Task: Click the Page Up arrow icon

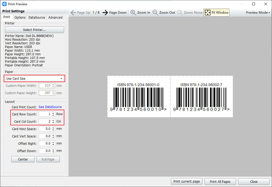Action: click(73, 13)
